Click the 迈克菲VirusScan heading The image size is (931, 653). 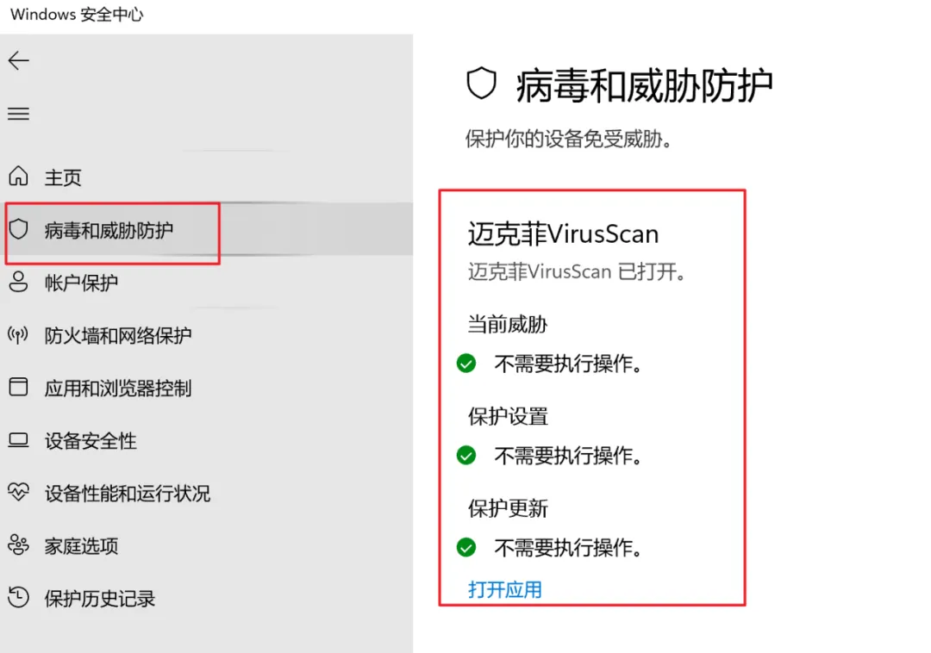click(x=563, y=233)
